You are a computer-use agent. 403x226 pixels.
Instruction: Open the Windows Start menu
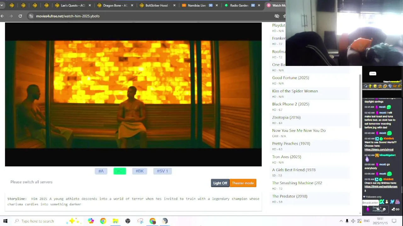5,221
